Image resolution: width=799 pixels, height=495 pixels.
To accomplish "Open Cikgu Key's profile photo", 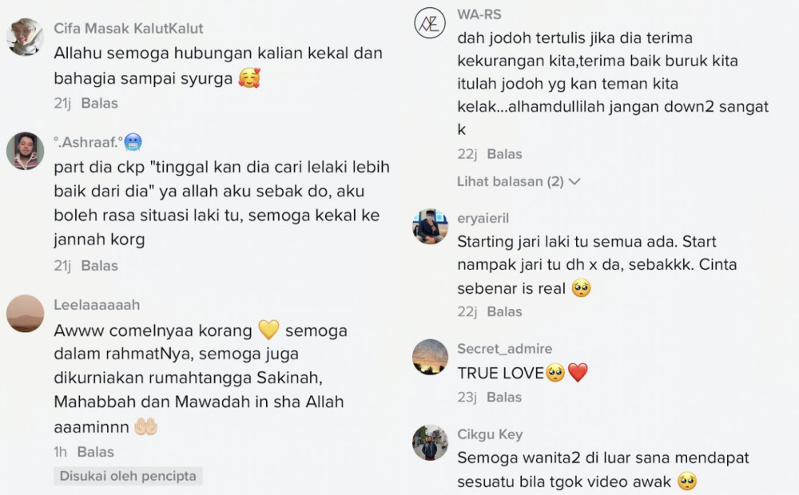I will (x=430, y=442).
